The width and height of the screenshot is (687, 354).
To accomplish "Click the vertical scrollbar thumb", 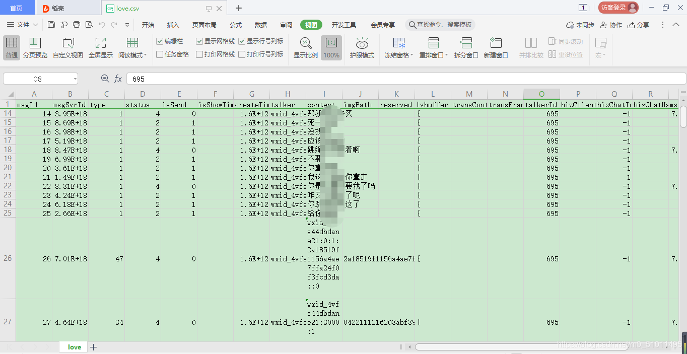I will tap(683, 116).
